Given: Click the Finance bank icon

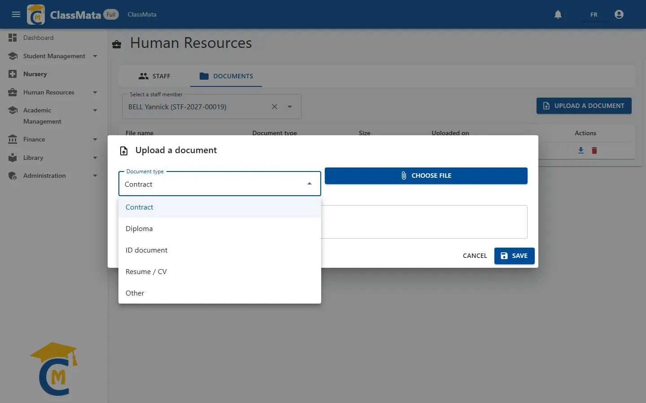Looking at the screenshot, I should click(13, 139).
